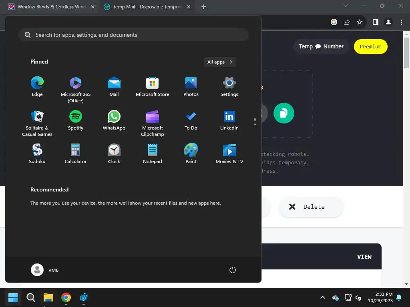
Task: Switch to Window Blinds & Cordless tab
Action: 51,7
